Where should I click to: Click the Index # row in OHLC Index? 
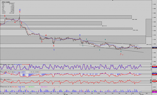[x=8, y=13]
